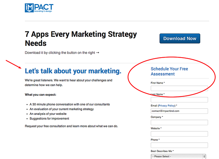Viewport: 219px width, 159px height.
Task: Click the 30 minute phone conversation bullet
Action: pos(69,104)
